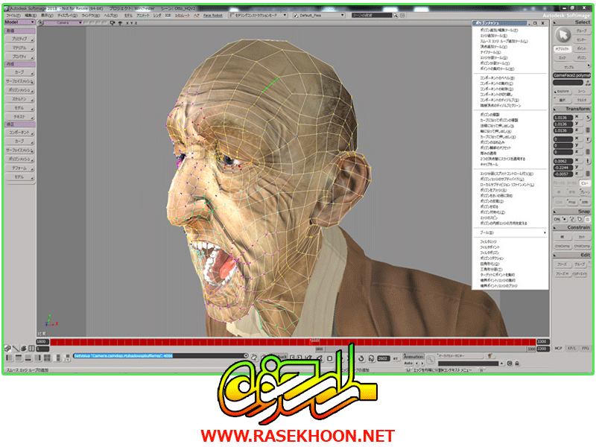
Task: Click the translate Y value -0.2244
Action: pos(562,168)
